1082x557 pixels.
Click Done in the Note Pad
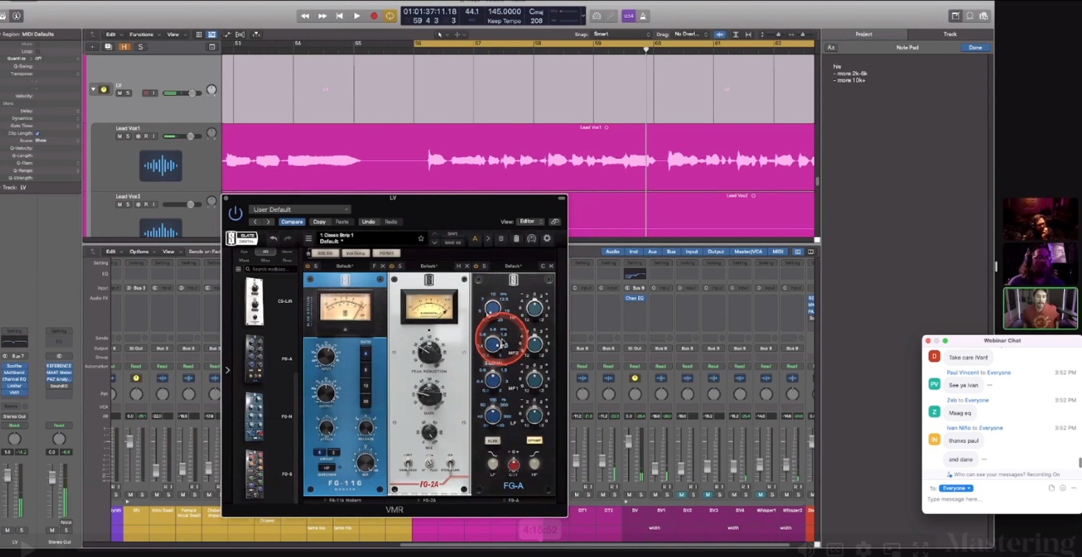(x=975, y=47)
